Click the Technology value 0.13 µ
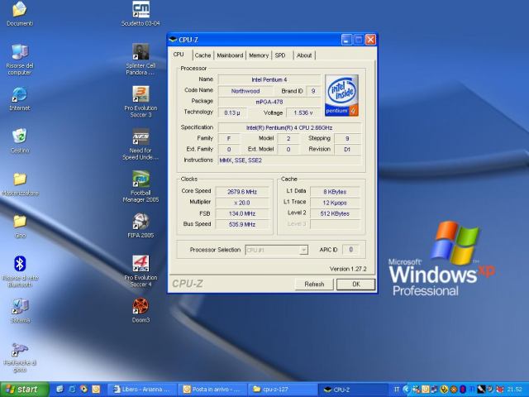Viewport: 529px width, 397px height. (232, 112)
